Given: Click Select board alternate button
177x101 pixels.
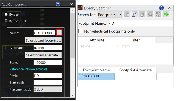Looking at the screenshot, I should 43,55.
